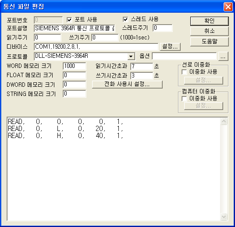Image resolution: width=235 pixels, height=227 pixels.
Task: Click the scrollbar up arrow in text area
Action: pos(224,121)
